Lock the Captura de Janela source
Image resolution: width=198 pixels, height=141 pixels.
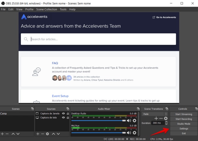[x=67, y=113]
